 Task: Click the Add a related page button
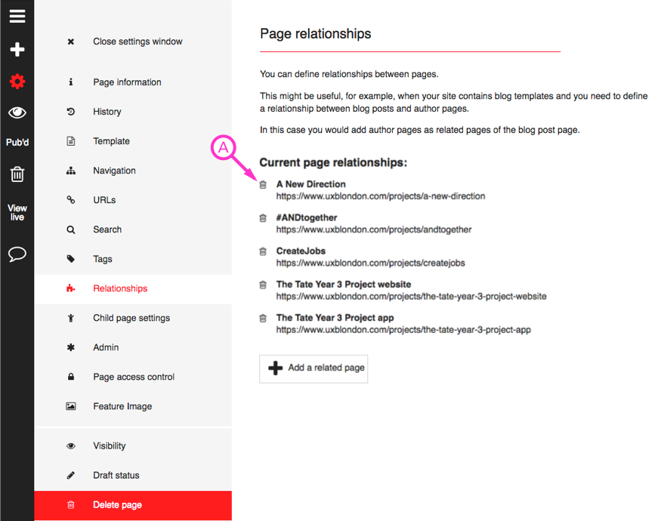coord(314,368)
